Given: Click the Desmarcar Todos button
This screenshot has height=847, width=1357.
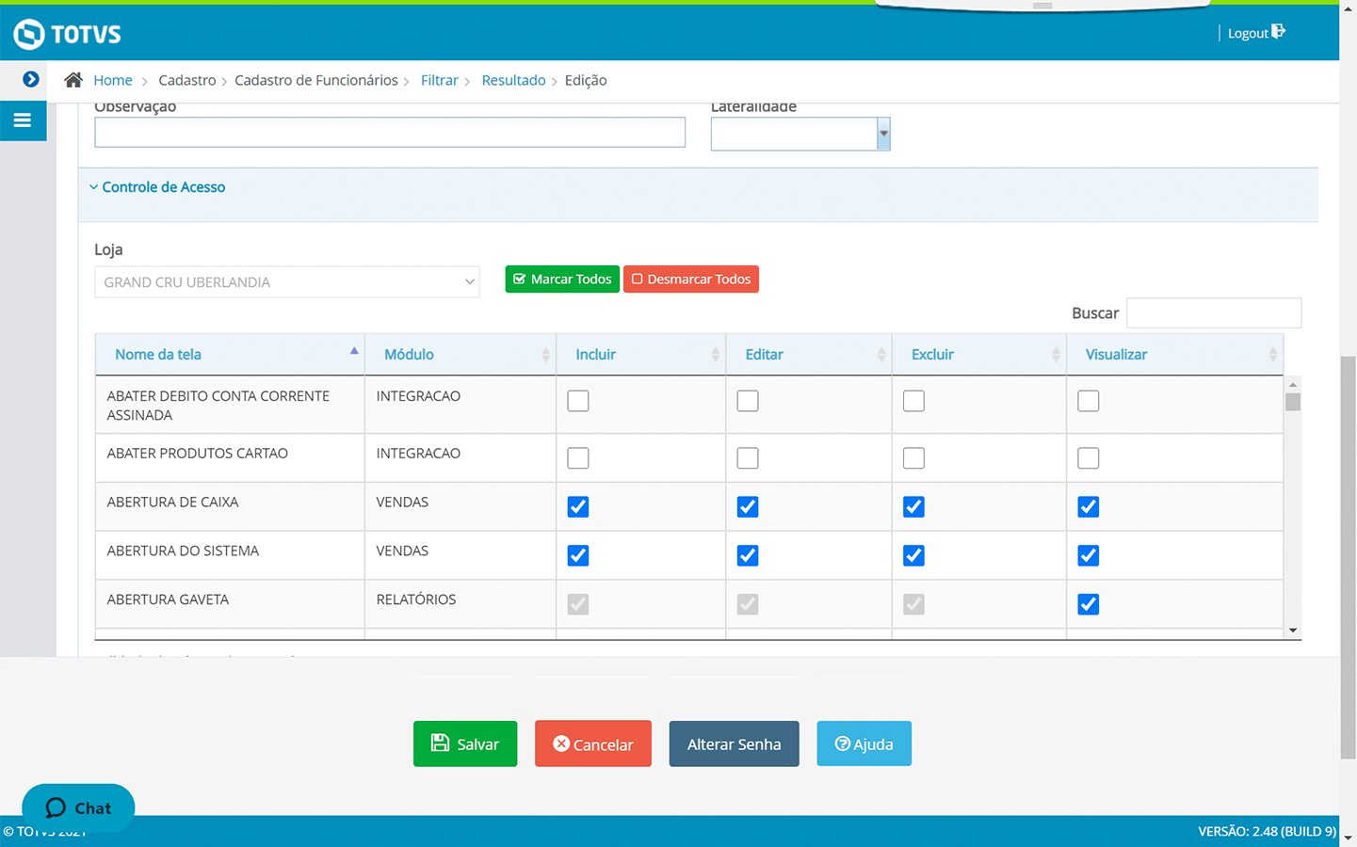Looking at the screenshot, I should pyautogui.click(x=691, y=280).
